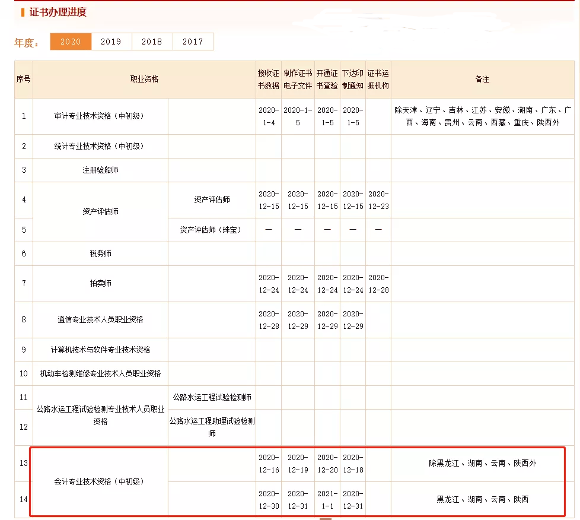Image resolution: width=580 pixels, height=520 pixels.
Task: Select the 2020 year tab
Action: pos(71,42)
